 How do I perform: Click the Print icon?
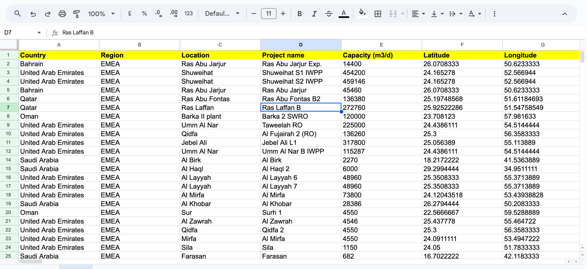(62, 13)
